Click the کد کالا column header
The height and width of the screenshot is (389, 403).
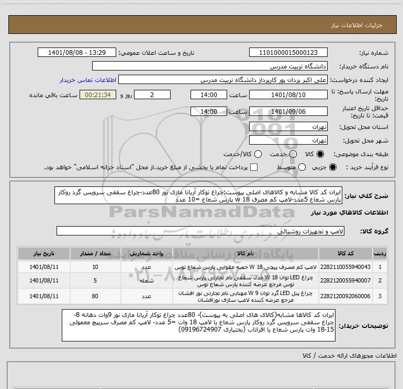(x=345, y=254)
